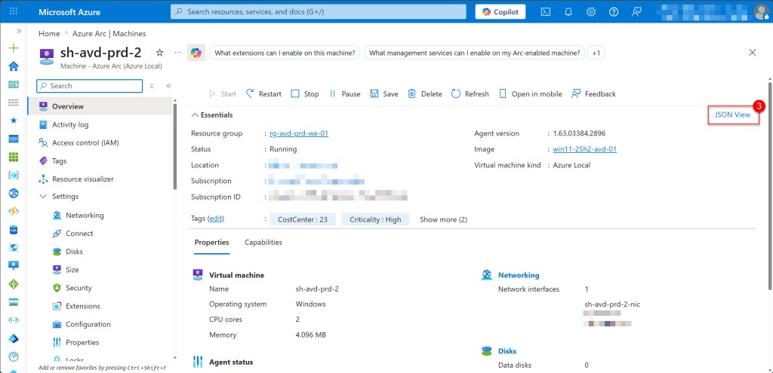Screen dimensions: 773x373
Task: Collapse the resource menu sidebar
Action: [x=168, y=86]
